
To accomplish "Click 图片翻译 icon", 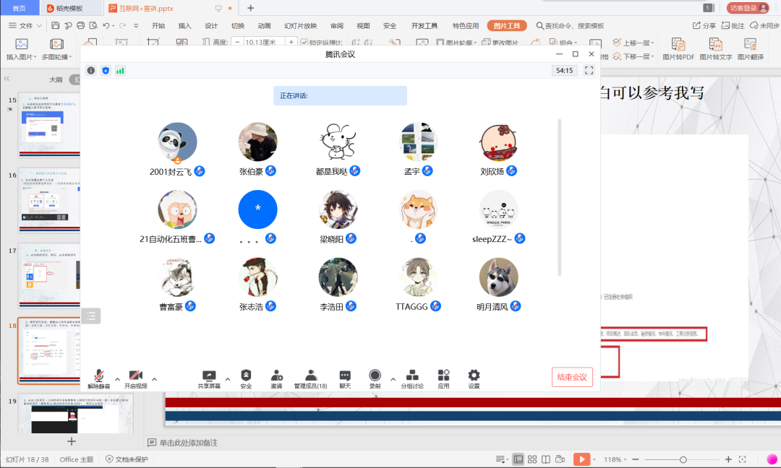I will pos(751,49).
